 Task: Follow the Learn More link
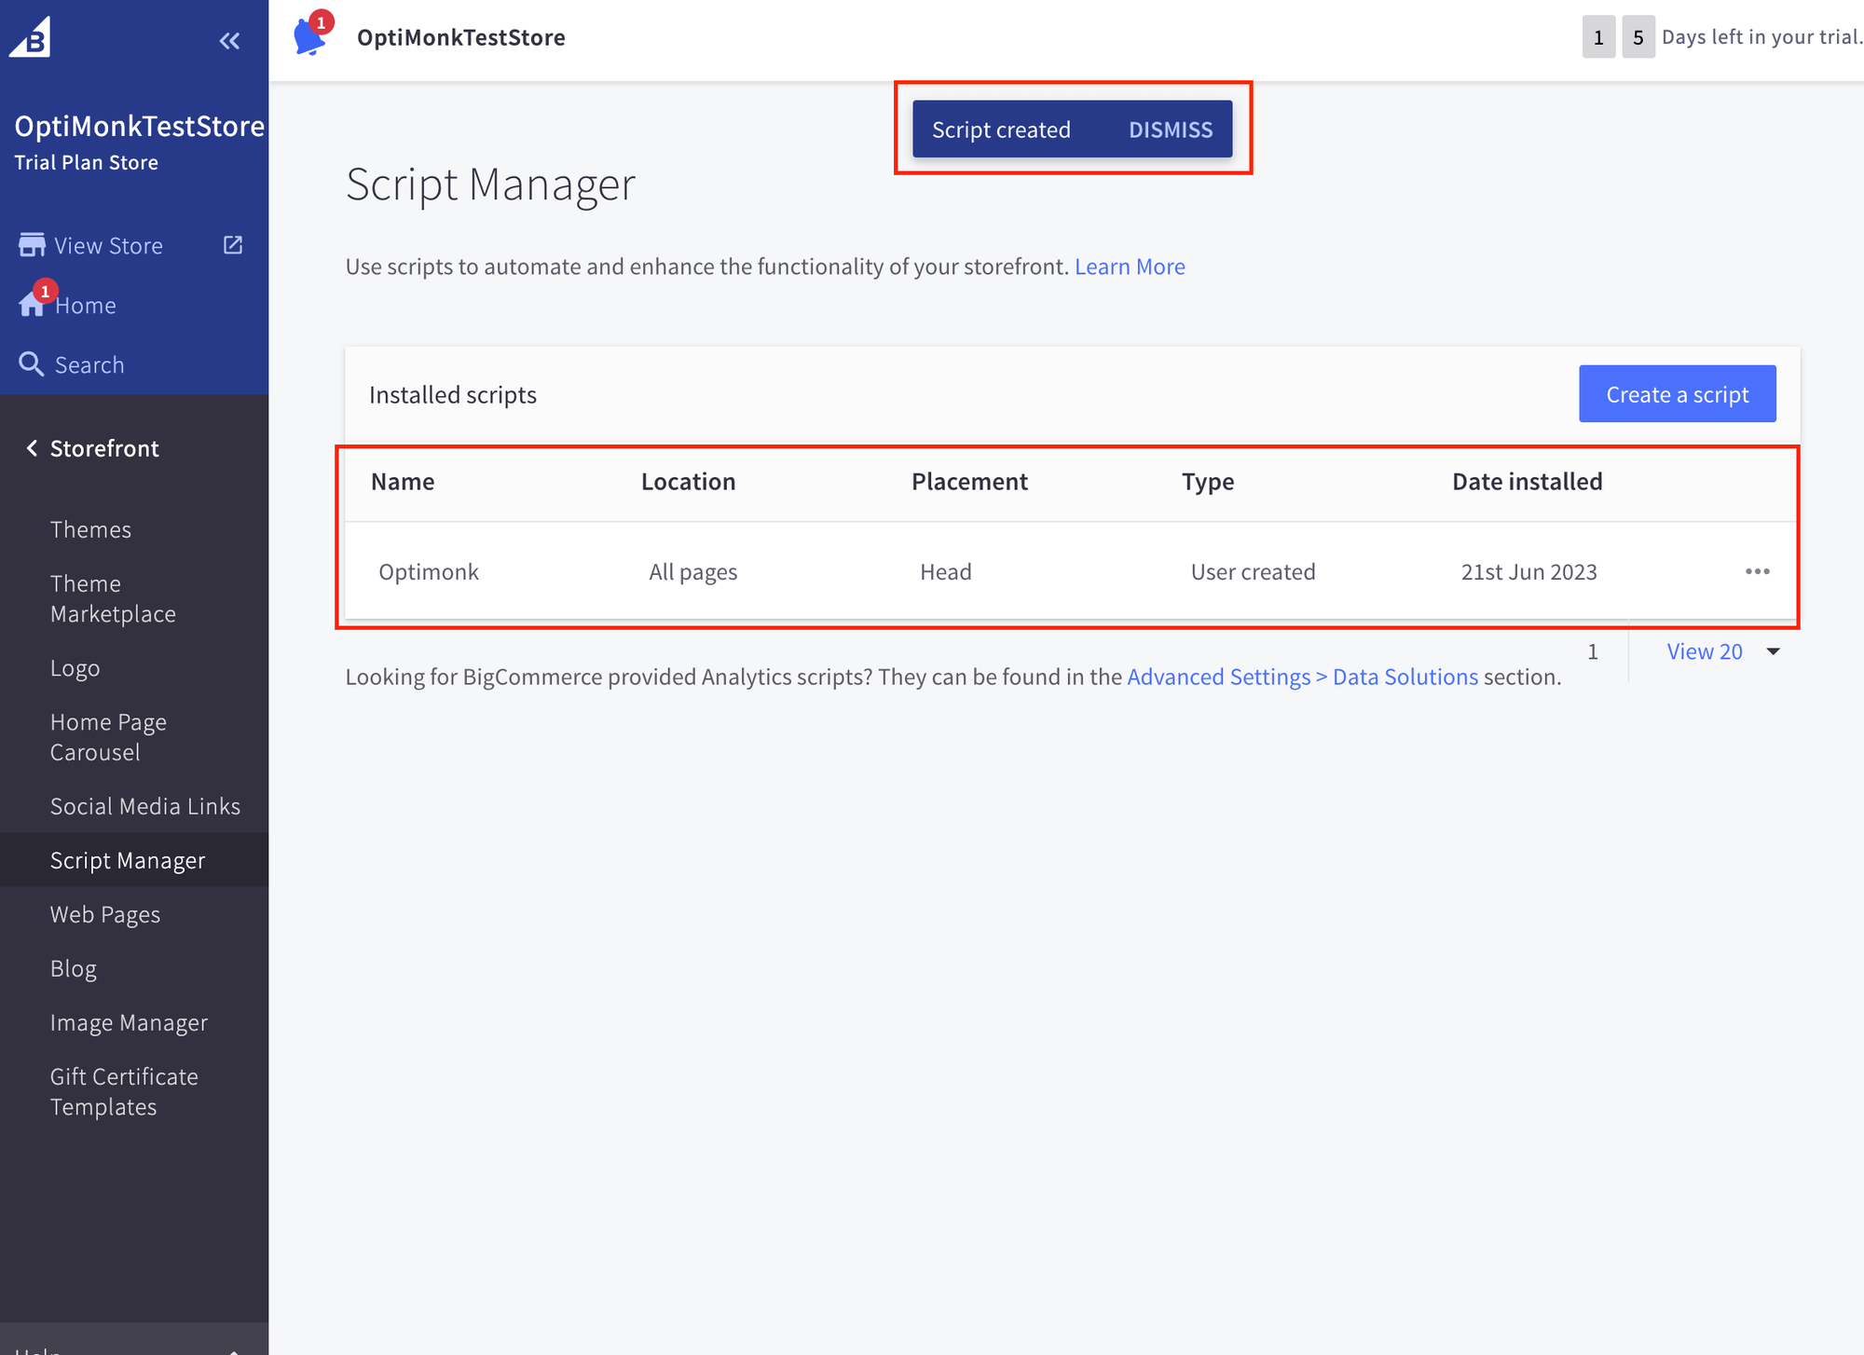click(x=1130, y=267)
